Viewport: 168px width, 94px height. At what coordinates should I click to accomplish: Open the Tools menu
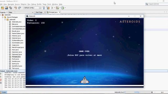coord(49,4)
